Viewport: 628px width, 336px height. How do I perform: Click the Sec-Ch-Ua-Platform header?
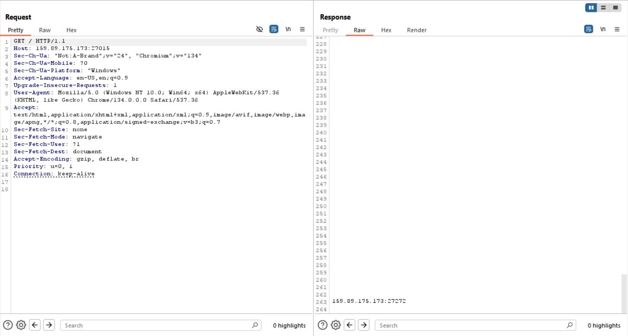click(67, 70)
